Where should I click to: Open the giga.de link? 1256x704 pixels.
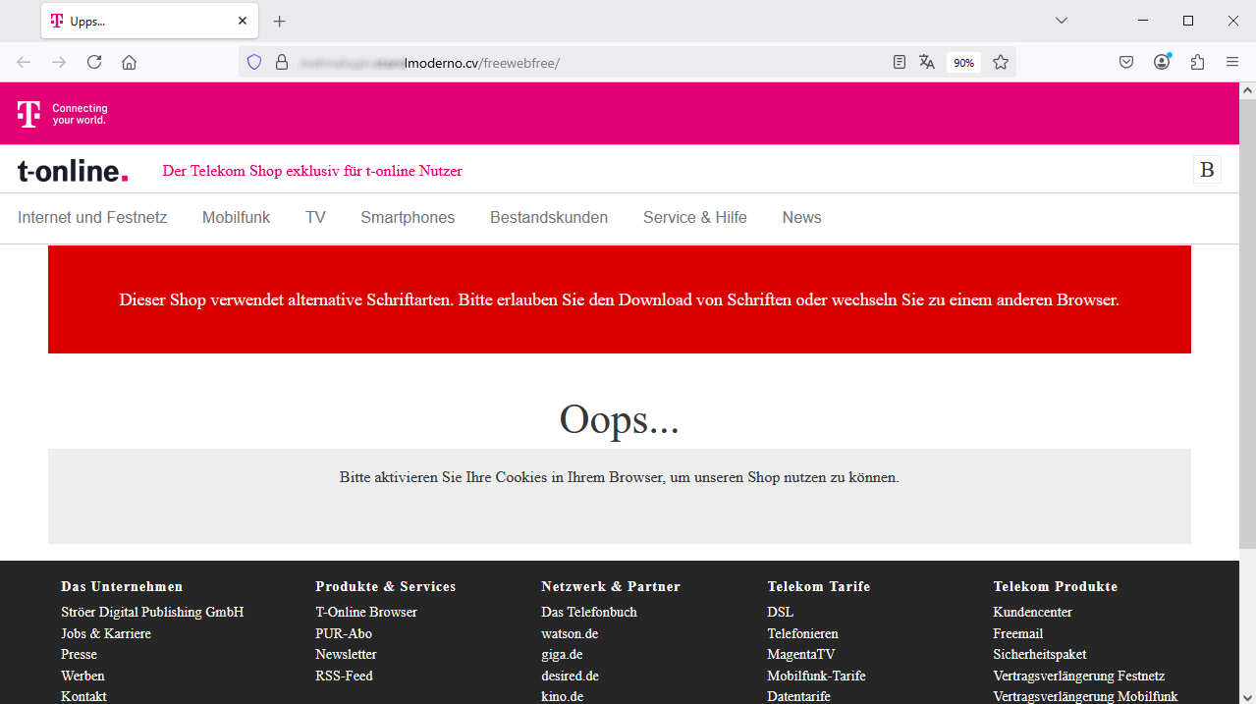562,654
